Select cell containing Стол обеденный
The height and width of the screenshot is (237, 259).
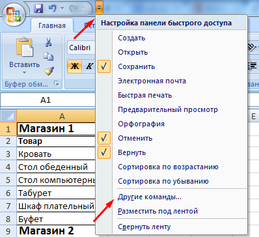[56, 167]
